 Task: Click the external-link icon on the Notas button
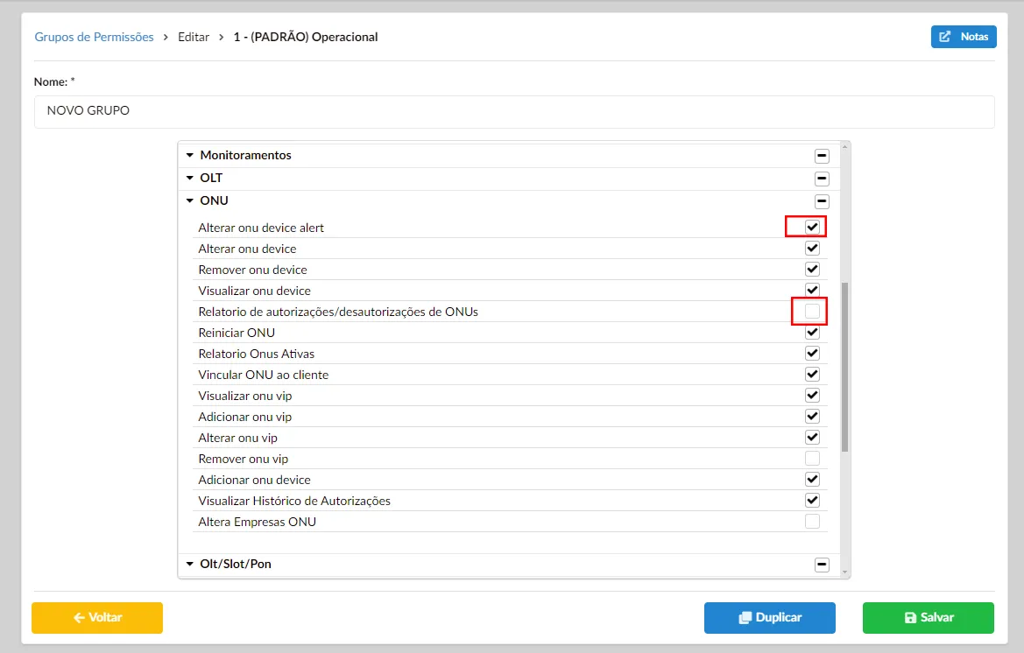click(944, 36)
